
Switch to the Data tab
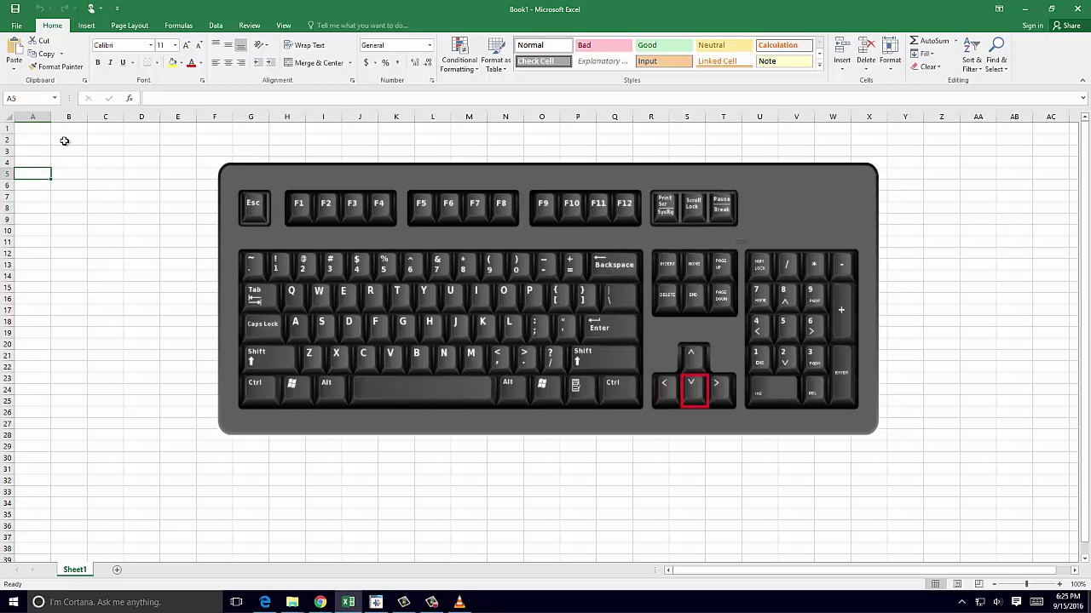pyautogui.click(x=216, y=26)
